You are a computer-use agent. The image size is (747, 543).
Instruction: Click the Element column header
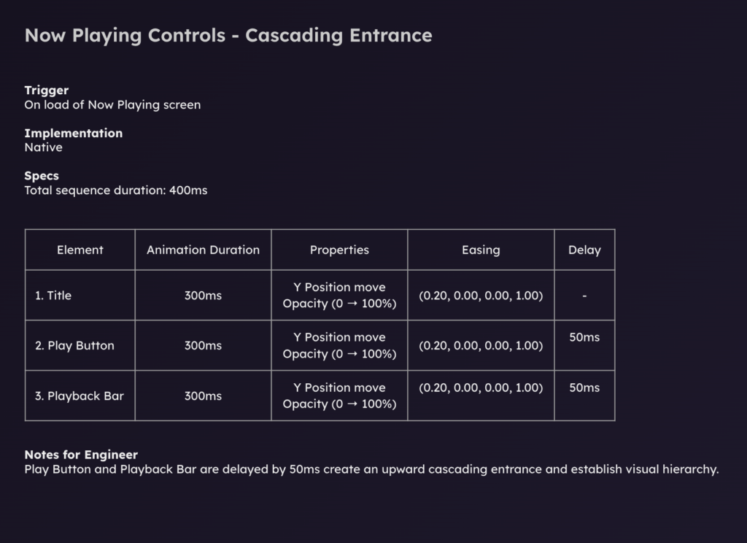[x=80, y=250]
